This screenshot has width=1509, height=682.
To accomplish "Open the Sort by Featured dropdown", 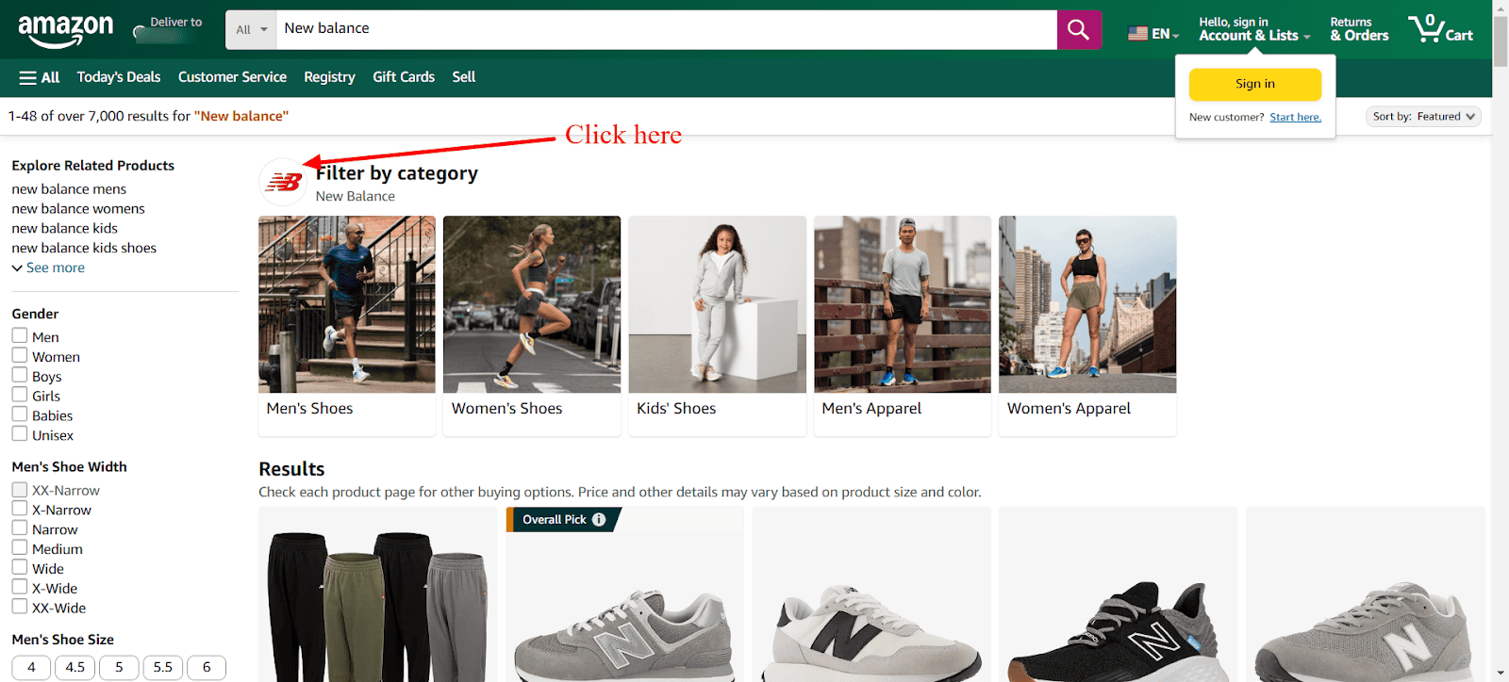I will click(x=1423, y=117).
